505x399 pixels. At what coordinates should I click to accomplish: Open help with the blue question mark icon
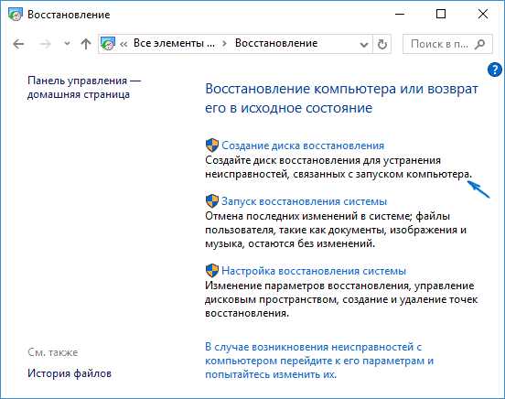[495, 70]
